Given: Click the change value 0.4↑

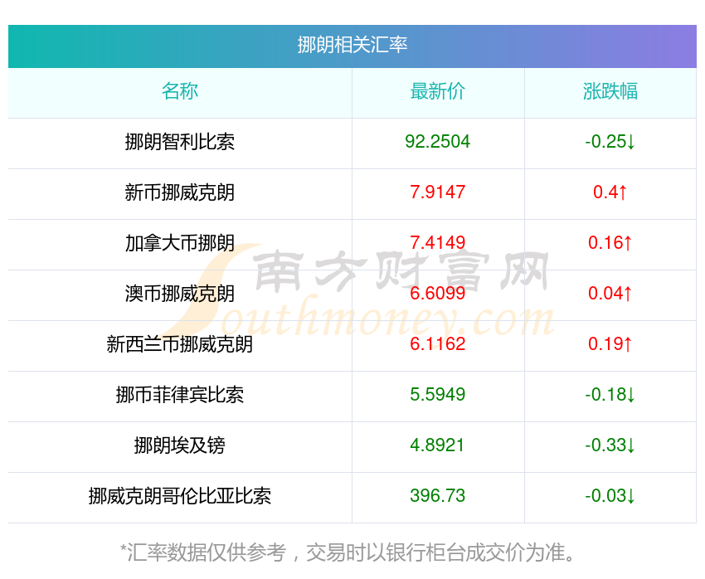Looking at the screenshot, I should click(x=610, y=192).
